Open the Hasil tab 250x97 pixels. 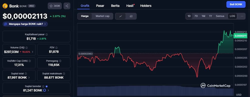[130, 6]
